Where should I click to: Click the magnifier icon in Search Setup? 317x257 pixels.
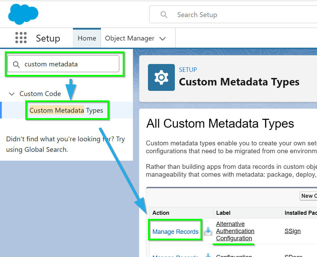pos(164,15)
